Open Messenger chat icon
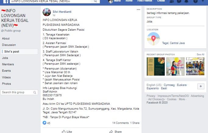 coord(179,1)
